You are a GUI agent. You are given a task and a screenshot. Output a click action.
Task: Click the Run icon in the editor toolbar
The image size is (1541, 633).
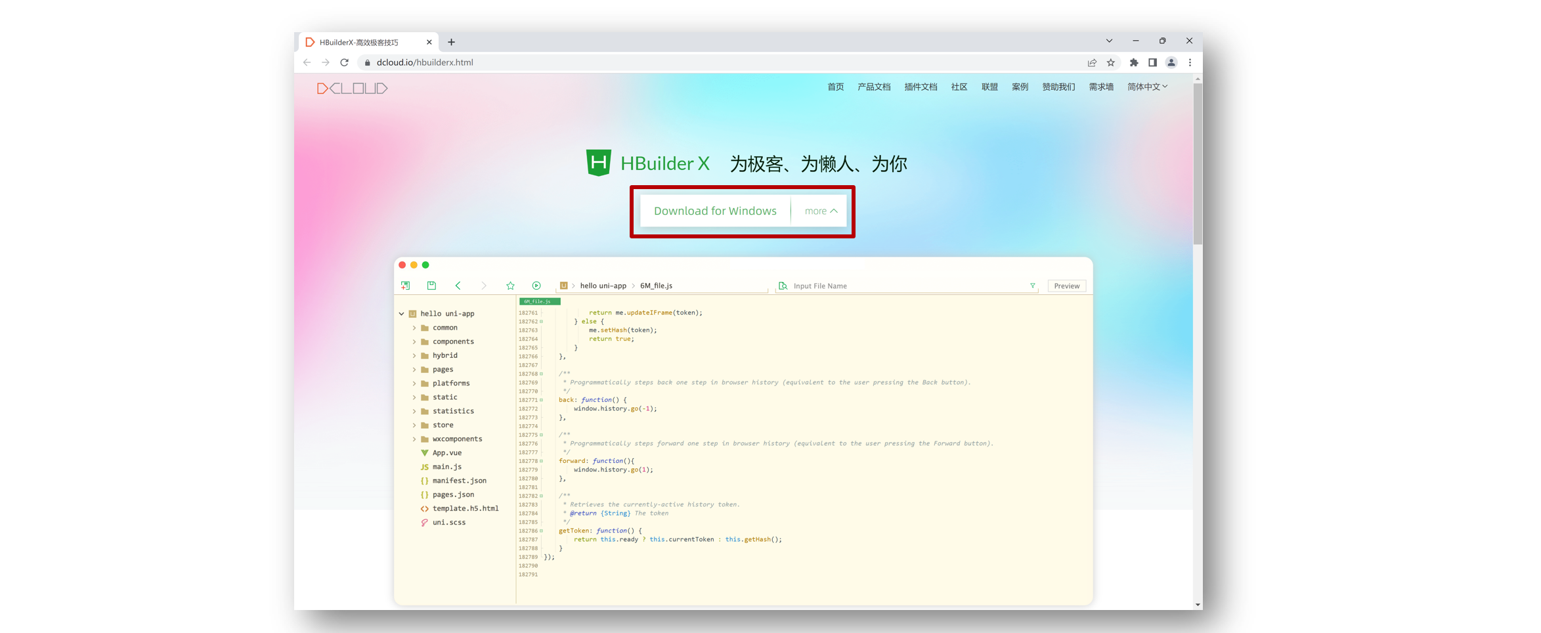tap(536, 285)
